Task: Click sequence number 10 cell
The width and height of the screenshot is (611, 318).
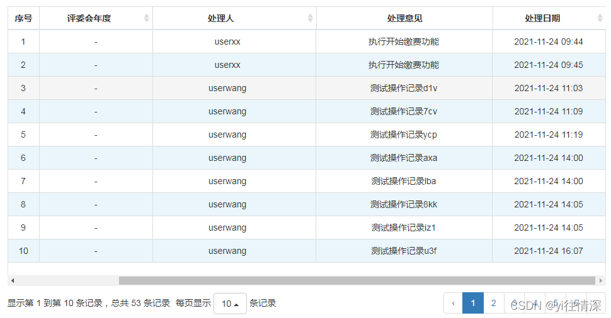Action: [x=23, y=251]
